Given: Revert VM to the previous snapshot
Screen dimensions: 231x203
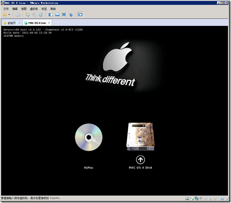Looking at the screenshot, I should coord(34,15).
